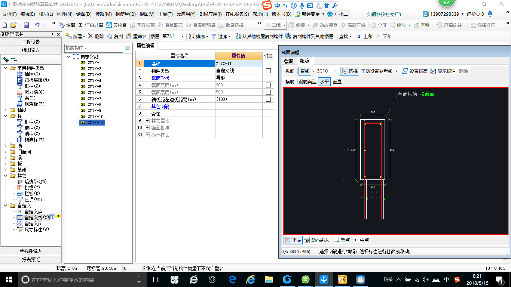Image resolution: width=511 pixels, height=287 pixels.
Task: Activate 选择 tool in section editor
Action: coord(349,71)
